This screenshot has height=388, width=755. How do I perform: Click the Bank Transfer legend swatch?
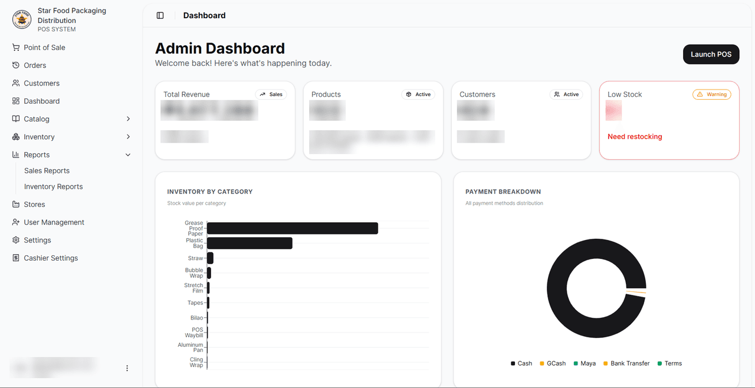(x=606, y=364)
